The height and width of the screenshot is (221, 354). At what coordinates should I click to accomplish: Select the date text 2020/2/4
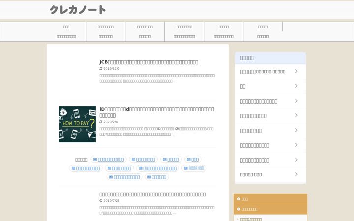pos(111,122)
